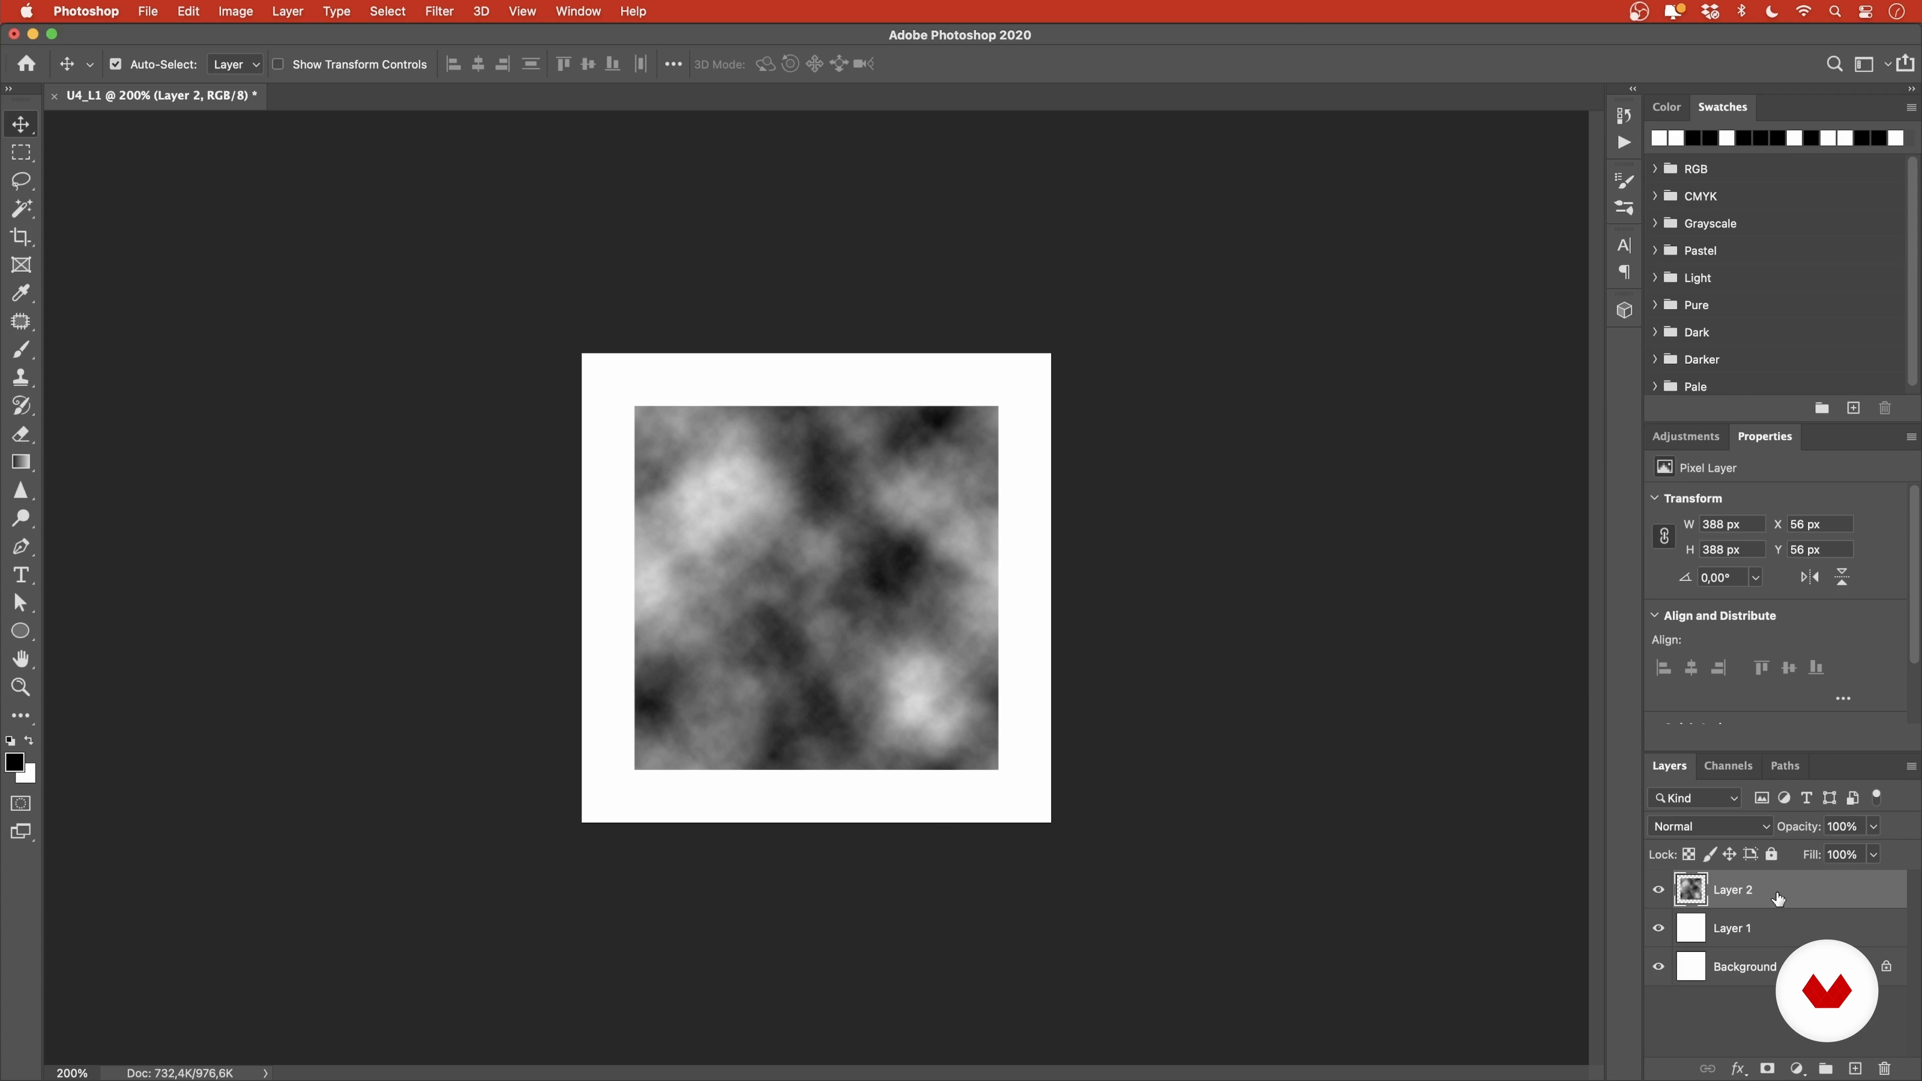Screen dimensions: 1922x1081
Task: Open the layer filter Kind dropdown
Action: (1695, 798)
